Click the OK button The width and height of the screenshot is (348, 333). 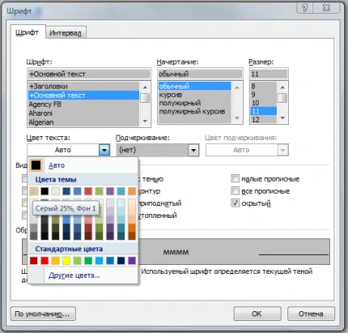[257, 314]
